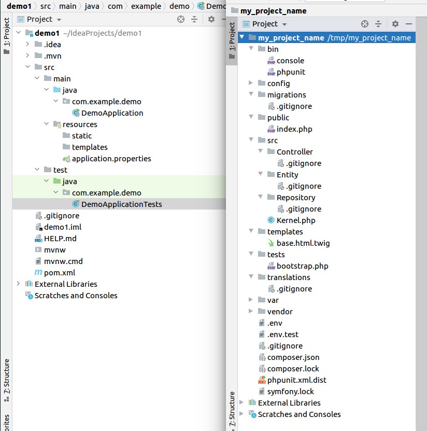Open gear settings in my_project_name Project panel

[x=395, y=24]
